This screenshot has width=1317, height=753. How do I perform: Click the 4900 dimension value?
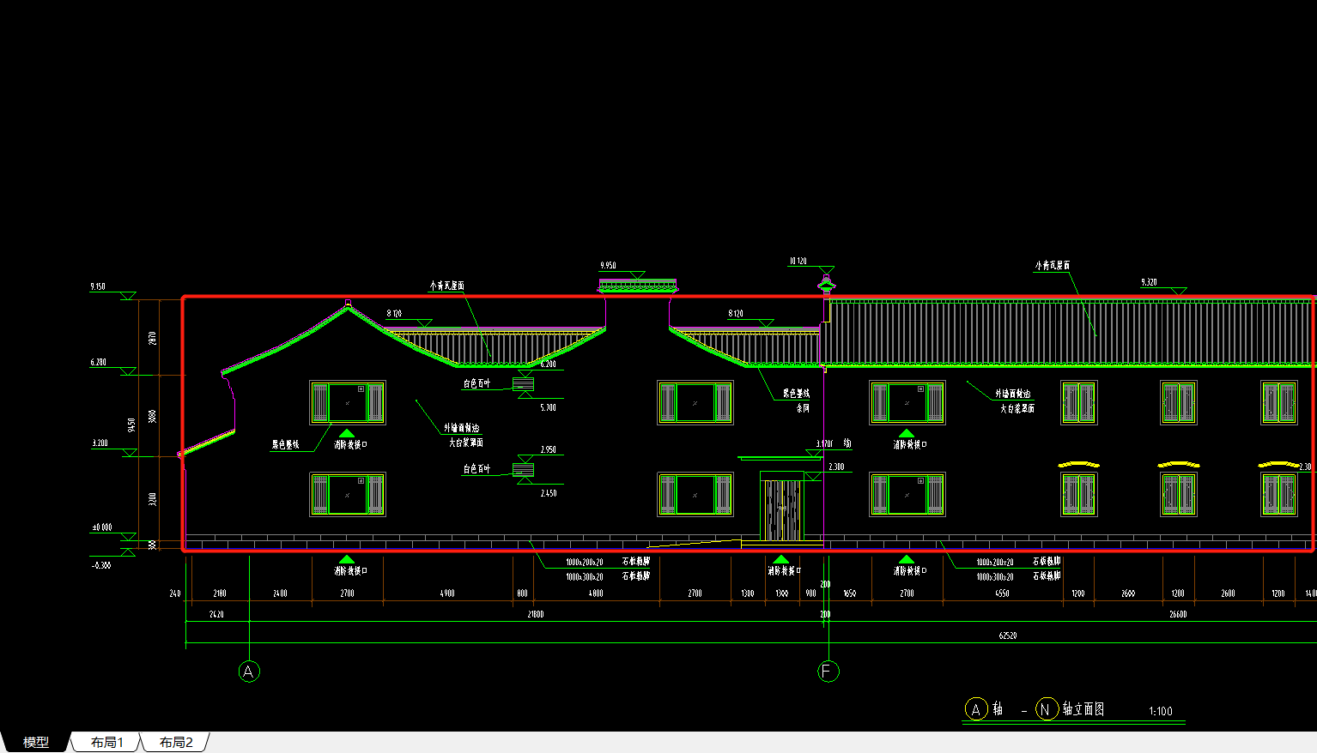pos(447,593)
